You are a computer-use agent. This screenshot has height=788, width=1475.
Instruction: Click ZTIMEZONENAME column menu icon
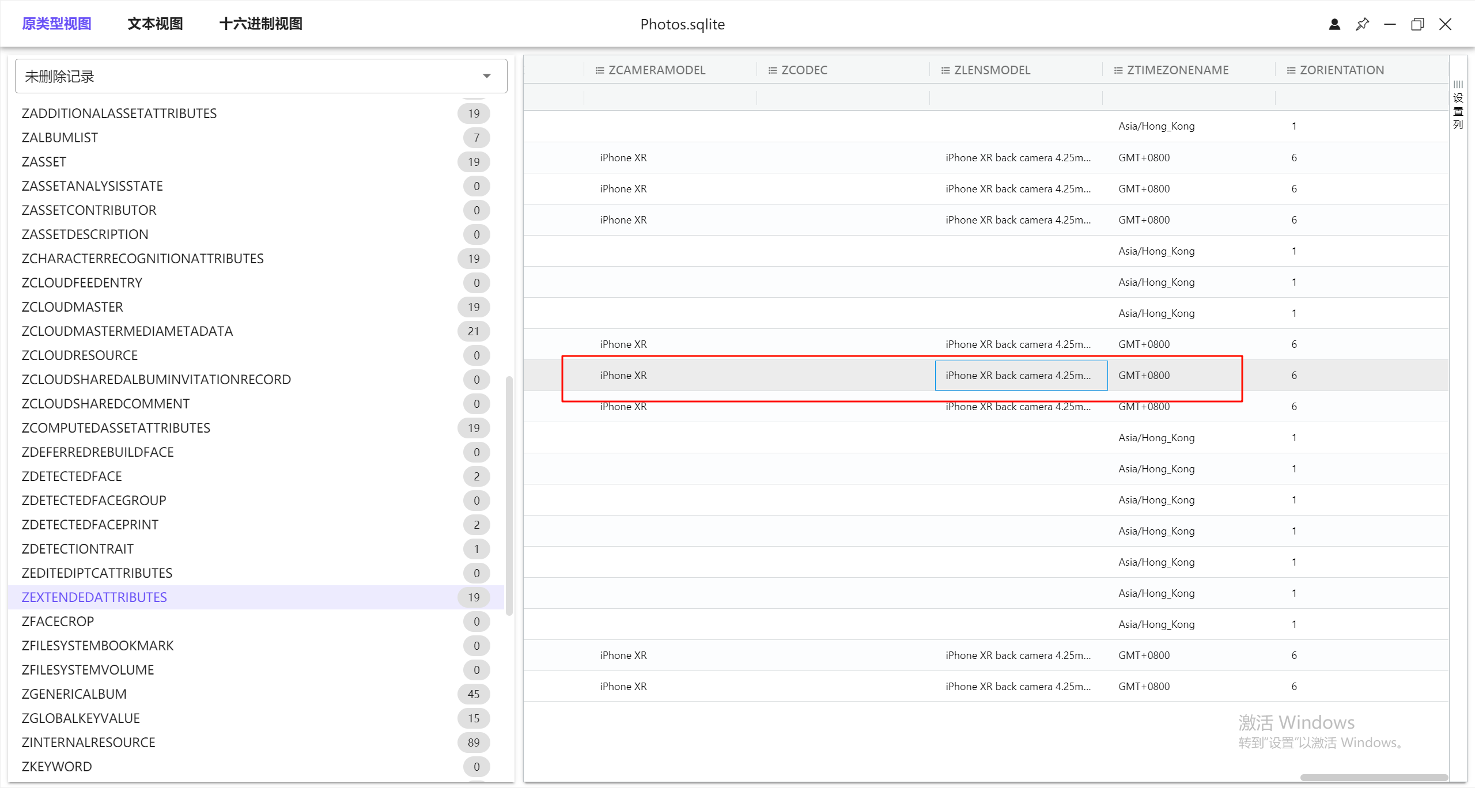coord(1118,70)
